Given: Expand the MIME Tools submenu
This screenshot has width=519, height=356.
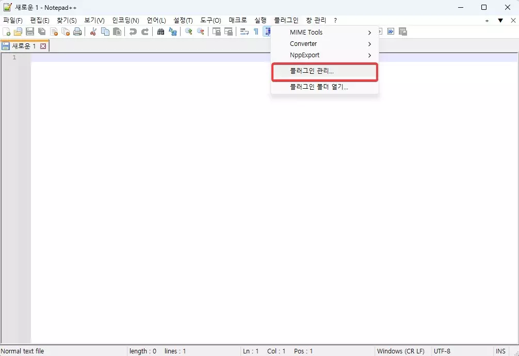Looking at the screenshot, I should (325, 33).
